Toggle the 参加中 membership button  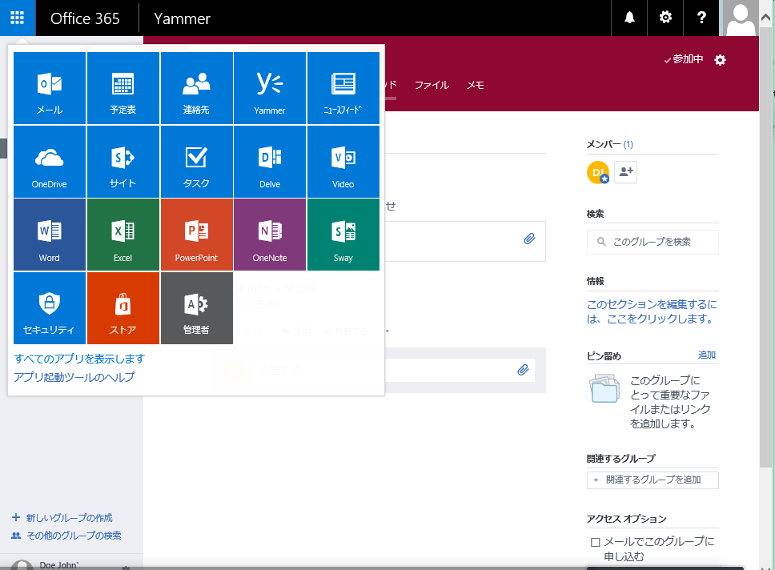tap(684, 59)
